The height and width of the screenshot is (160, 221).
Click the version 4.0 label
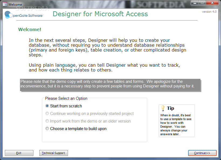209,12
